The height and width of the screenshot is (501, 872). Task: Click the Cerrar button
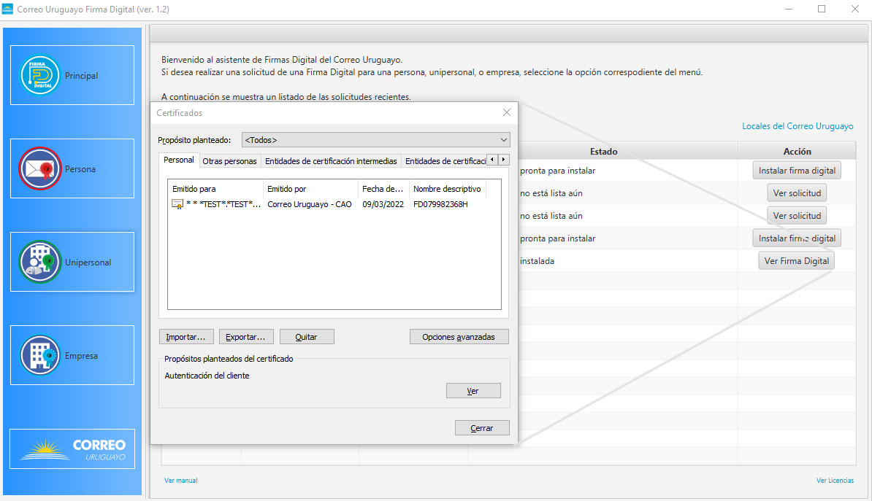(482, 427)
